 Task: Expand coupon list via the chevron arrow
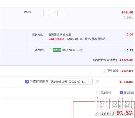click(89, 82)
